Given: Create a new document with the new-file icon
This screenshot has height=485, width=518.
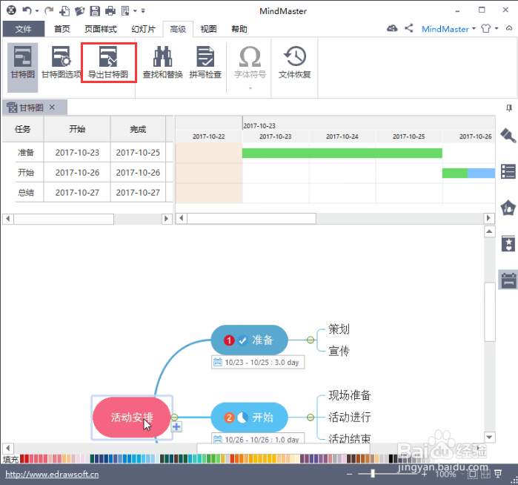Looking at the screenshot, I should click(x=64, y=11).
